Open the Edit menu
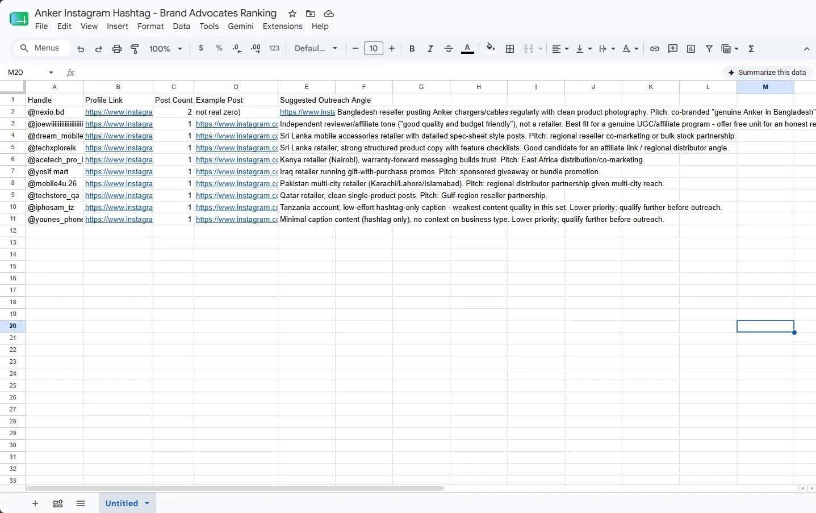 point(64,26)
